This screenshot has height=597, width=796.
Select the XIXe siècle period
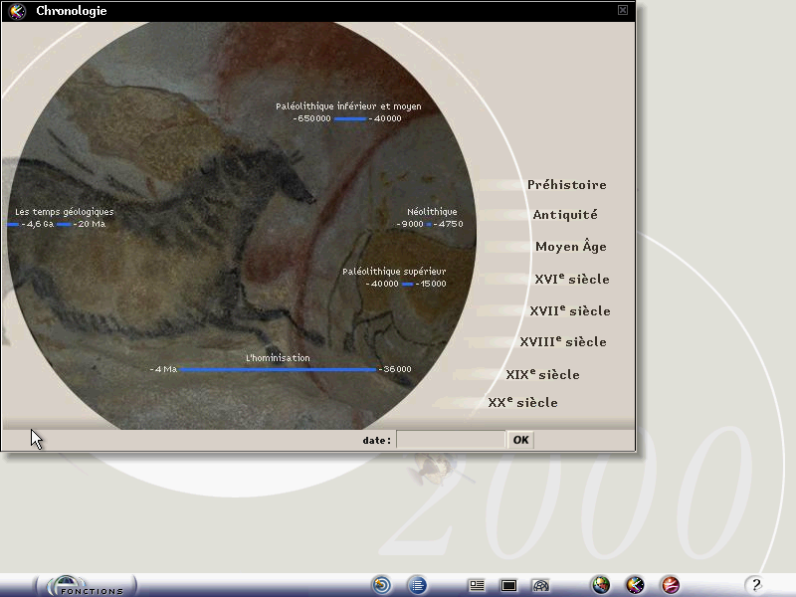click(x=542, y=375)
